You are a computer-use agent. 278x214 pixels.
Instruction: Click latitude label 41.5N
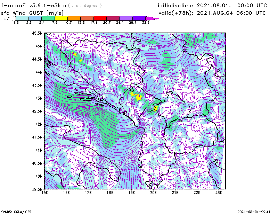pyautogui.click(x=37, y=137)
